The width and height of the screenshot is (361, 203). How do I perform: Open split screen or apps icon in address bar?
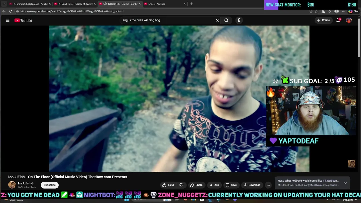pyautogui.click(x=311, y=11)
